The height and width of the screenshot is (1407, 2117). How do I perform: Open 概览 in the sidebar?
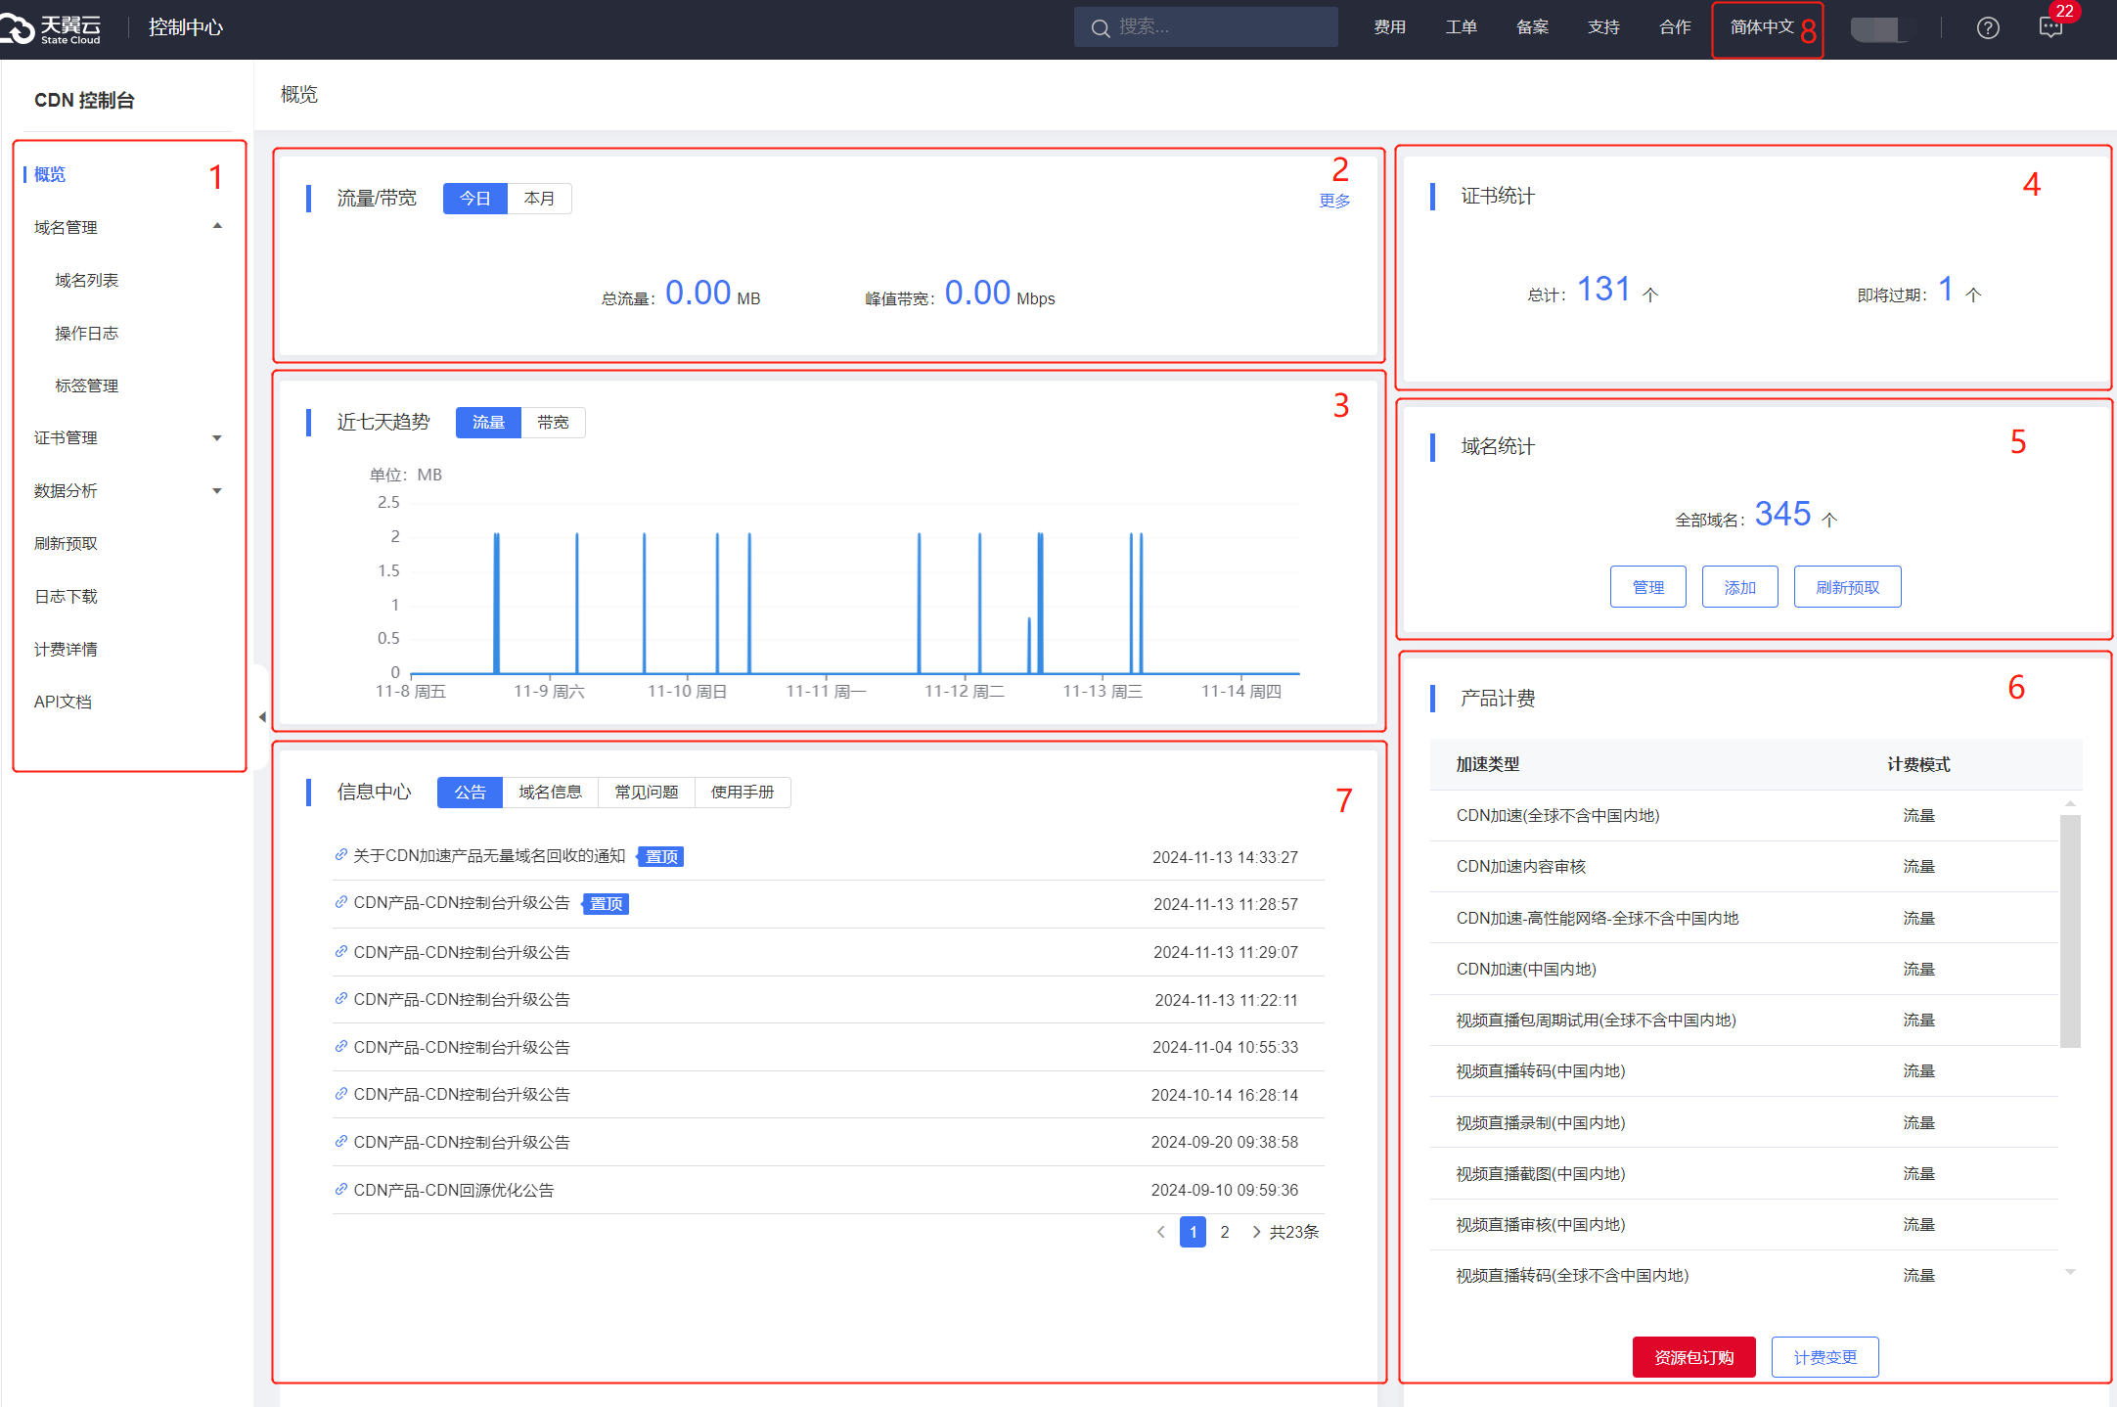point(50,174)
